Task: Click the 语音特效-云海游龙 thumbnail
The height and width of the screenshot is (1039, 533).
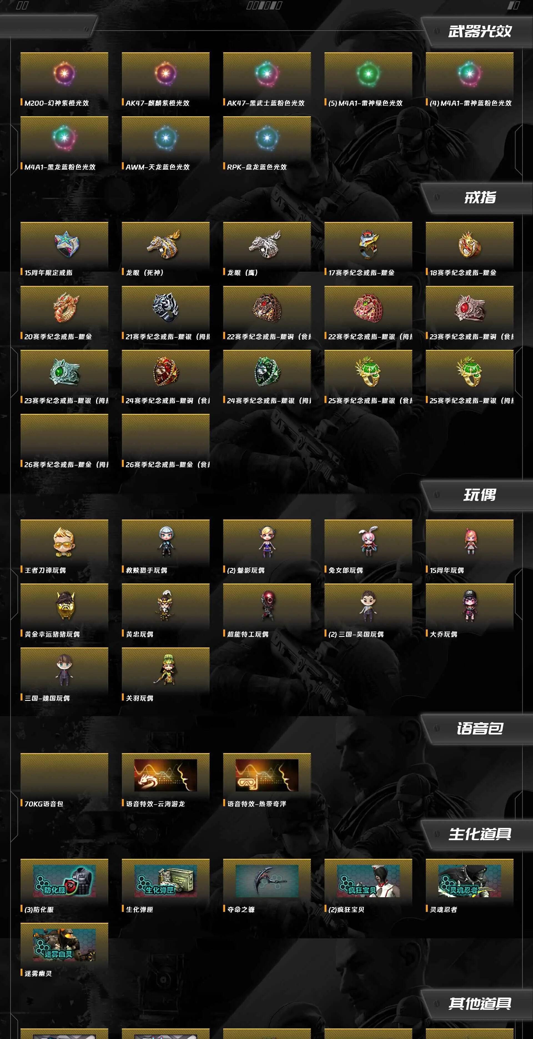Action: coord(165,775)
